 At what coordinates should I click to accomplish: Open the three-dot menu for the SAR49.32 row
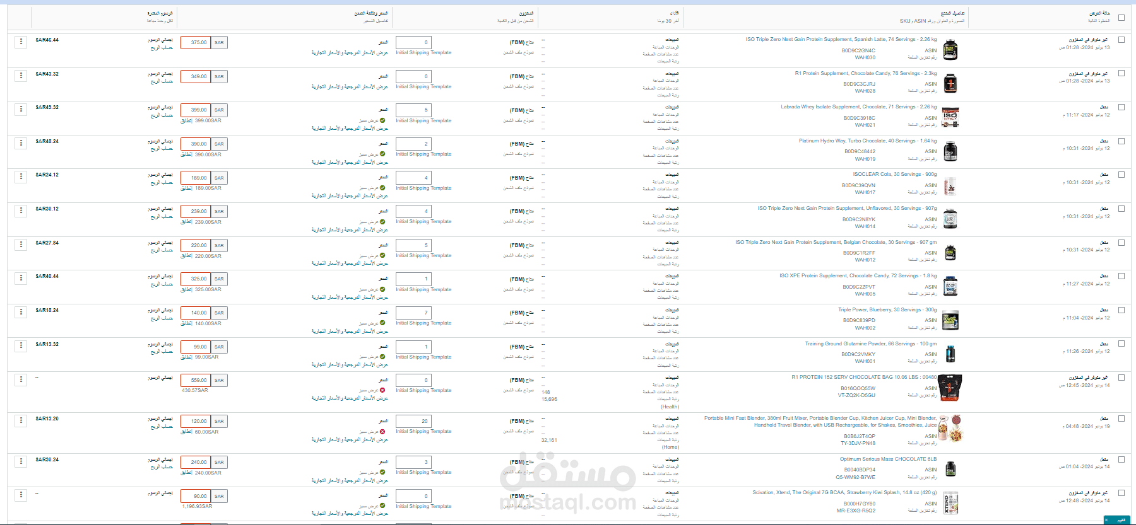21,109
